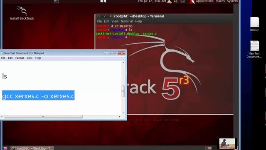This screenshot has height=150, width=266.
Task: Click Notepad's scroll up arrow
Action: pos(123,62)
